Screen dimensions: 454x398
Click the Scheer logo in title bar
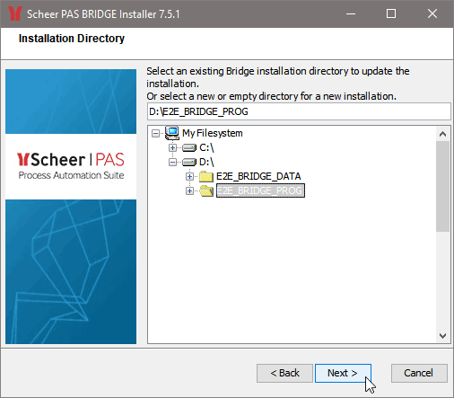[x=14, y=13]
